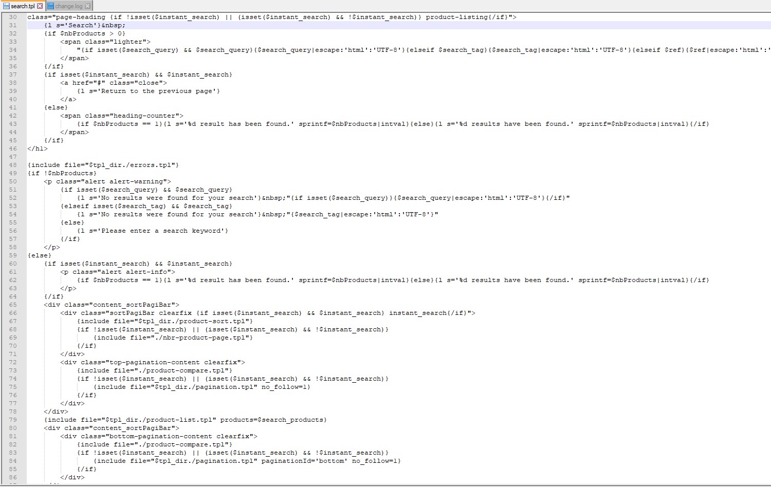The image size is (771, 487).
Task: Click the paginationId='bottom' include line
Action: [x=247, y=461]
